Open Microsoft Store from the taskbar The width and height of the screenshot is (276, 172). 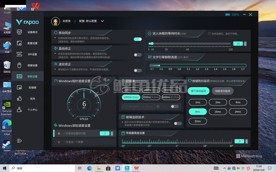[108, 168]
